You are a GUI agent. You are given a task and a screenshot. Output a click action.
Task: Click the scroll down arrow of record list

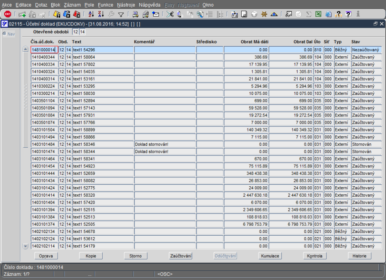(x=25, y=246)
